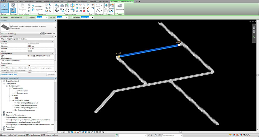Expand the Семейства node in project browser
This screenshot has width=259, height=137.
(x=1, y=130)
